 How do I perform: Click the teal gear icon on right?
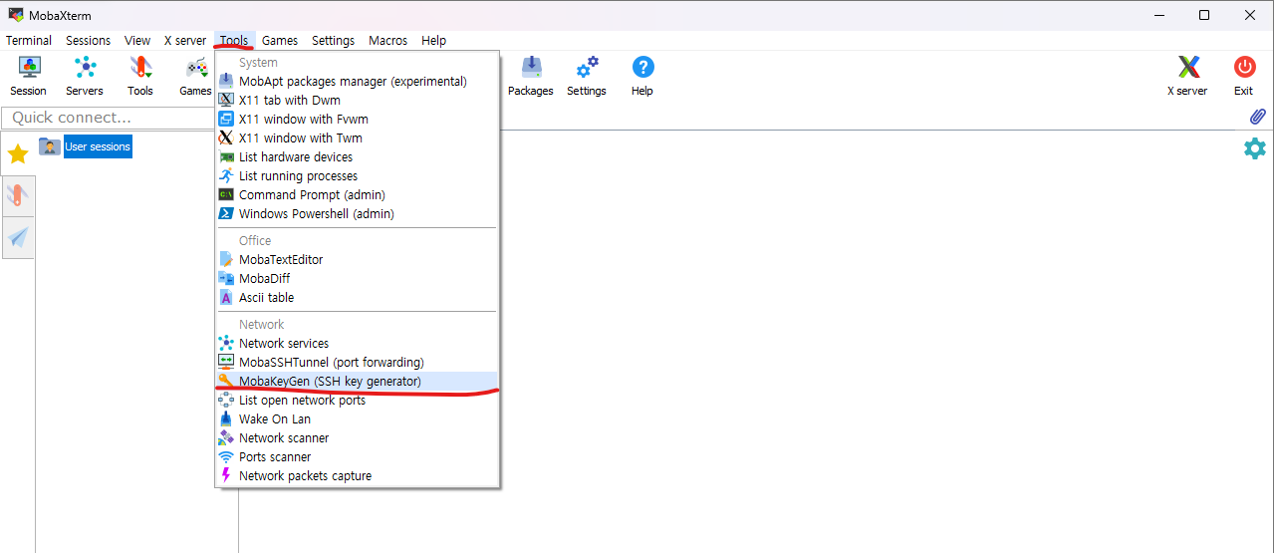(1255, 148)
